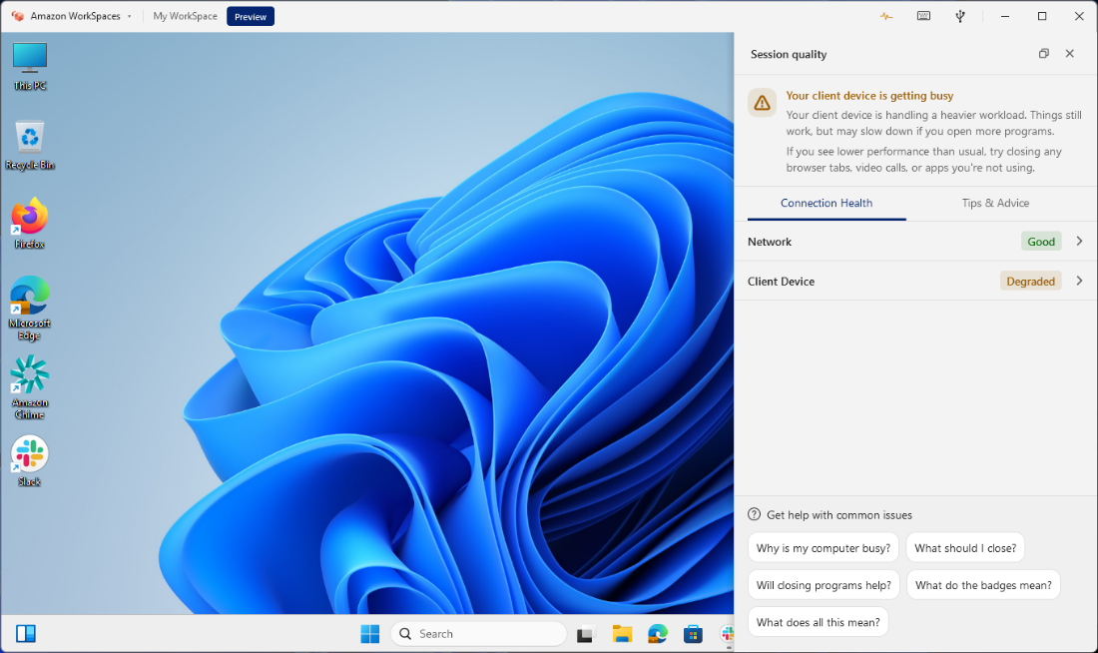Close the Session quality panel
1098x653 pixels.
click(x=1069, y=53)
